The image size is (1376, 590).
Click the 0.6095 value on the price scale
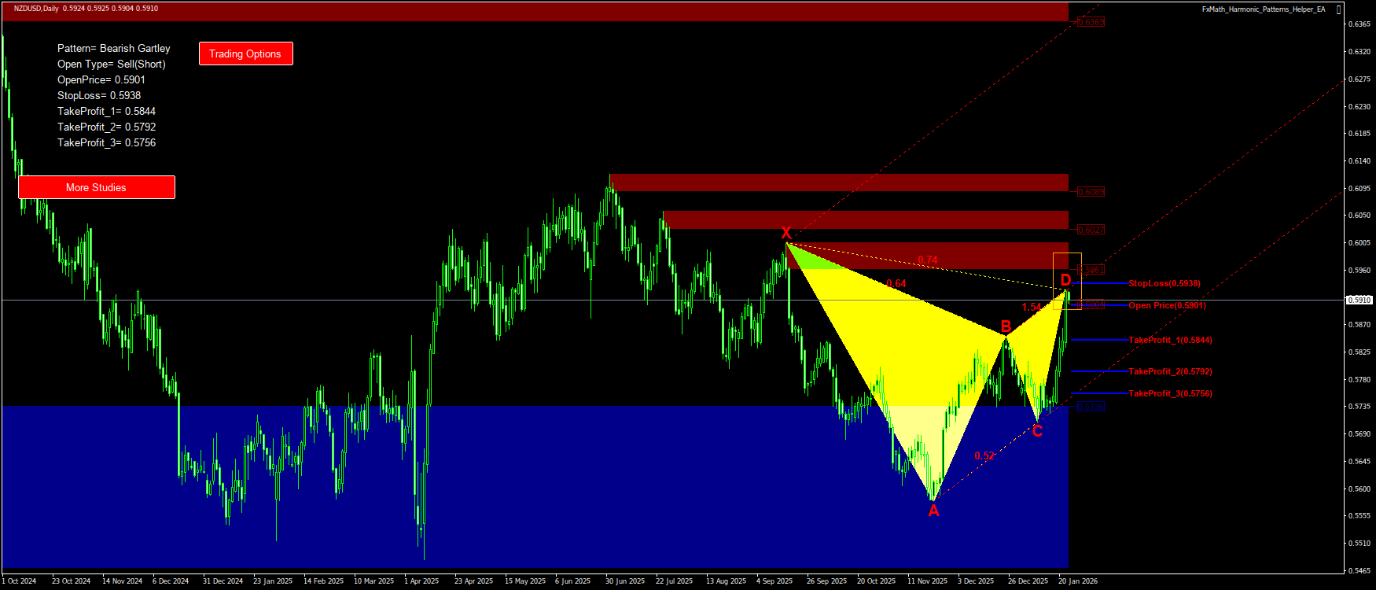(1360, 188)
